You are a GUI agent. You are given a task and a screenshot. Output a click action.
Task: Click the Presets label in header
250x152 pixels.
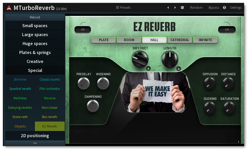tap(125, 7)
